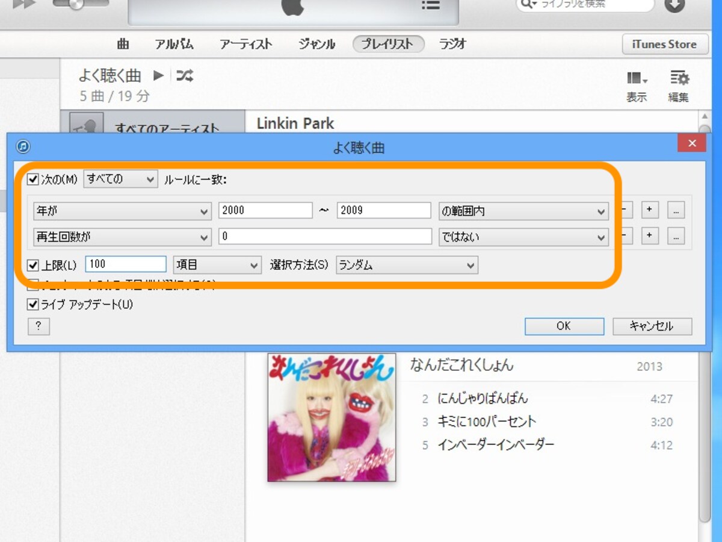Click the 2009 end year field
The height and width of the screenshot is (542, 722).
384,211
